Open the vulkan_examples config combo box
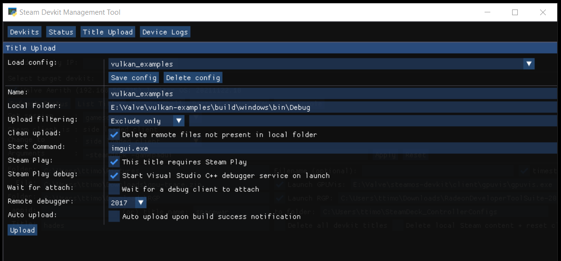The height and width of the screenshot is (261, 561). coord(321,64)
